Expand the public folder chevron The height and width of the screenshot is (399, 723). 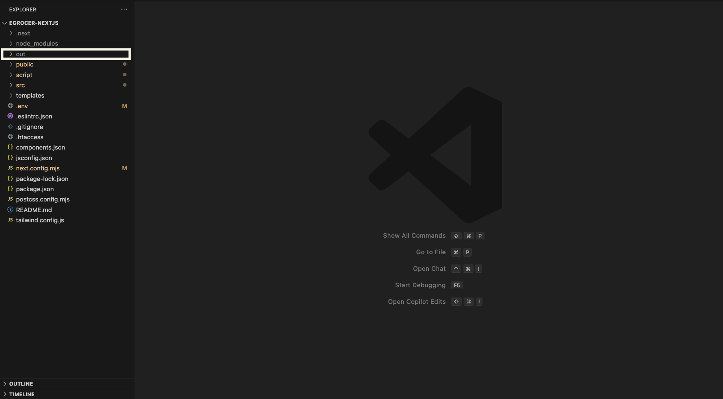(x=11, y=64)
